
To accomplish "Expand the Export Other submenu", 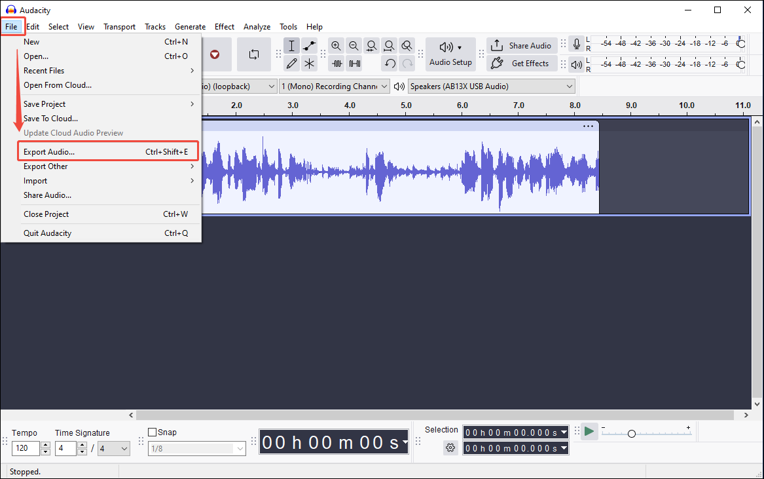I will pyautogui.click(x=108, y=166).
